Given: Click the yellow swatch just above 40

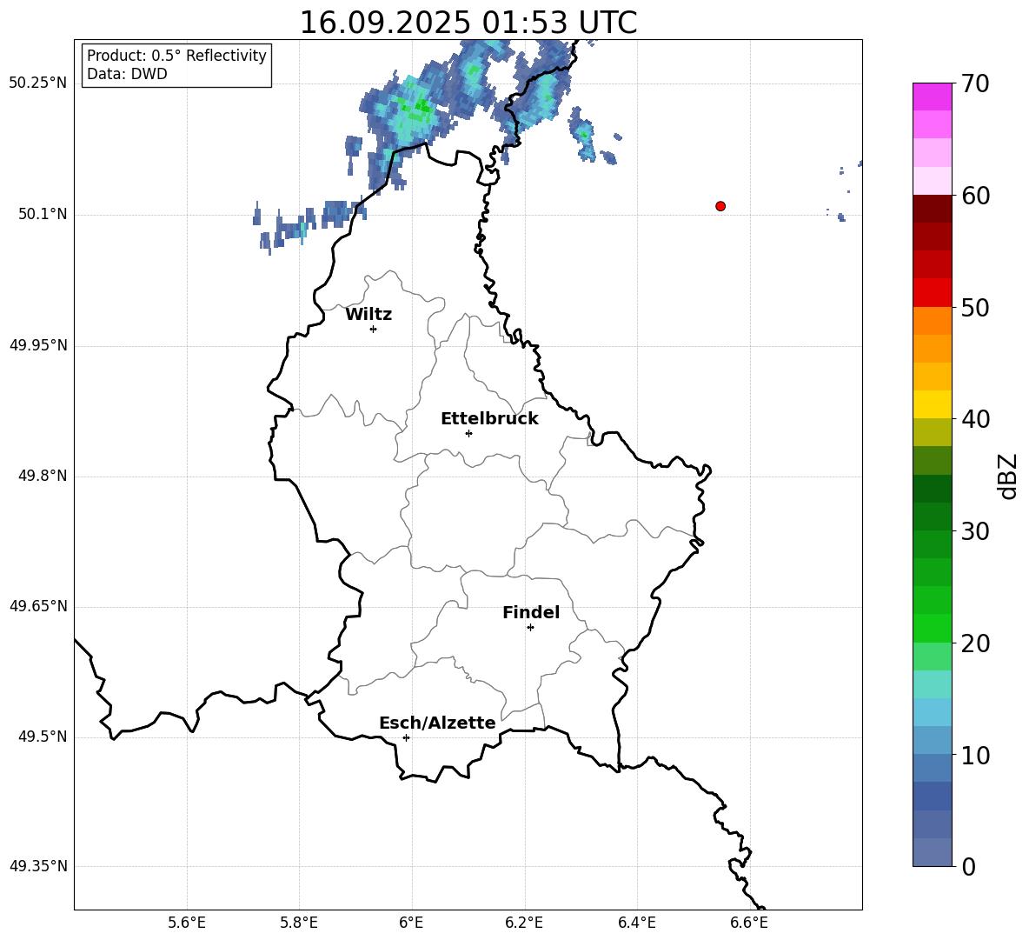Looking at the screenshot, I should point(933,404).
